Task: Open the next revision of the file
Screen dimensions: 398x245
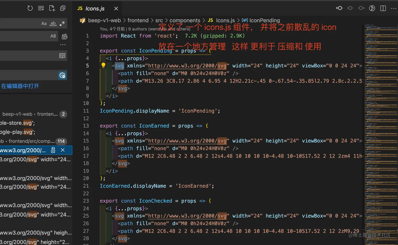Action: (361, 8)
